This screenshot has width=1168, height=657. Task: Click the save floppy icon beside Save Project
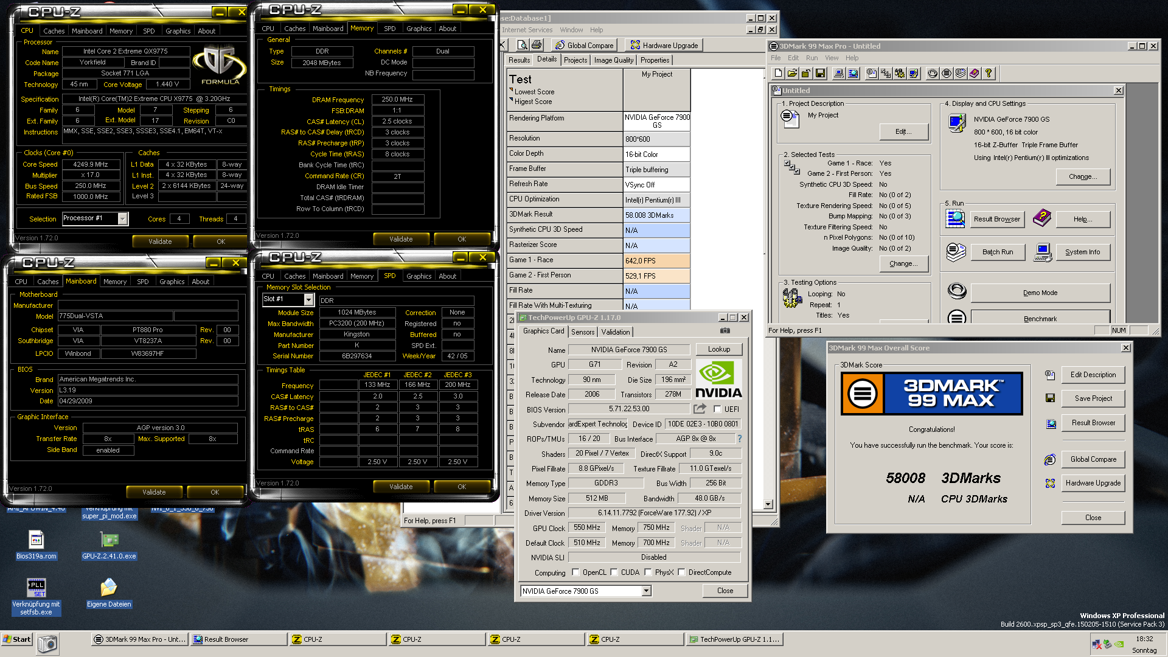(1050, 398)
